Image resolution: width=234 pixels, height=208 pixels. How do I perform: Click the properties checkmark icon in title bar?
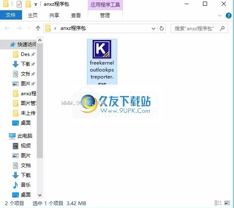19,4
